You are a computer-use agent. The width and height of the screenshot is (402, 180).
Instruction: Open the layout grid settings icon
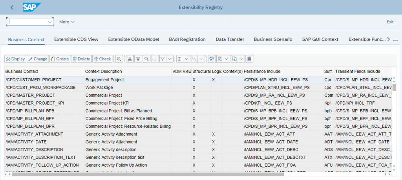coord(249,59)
